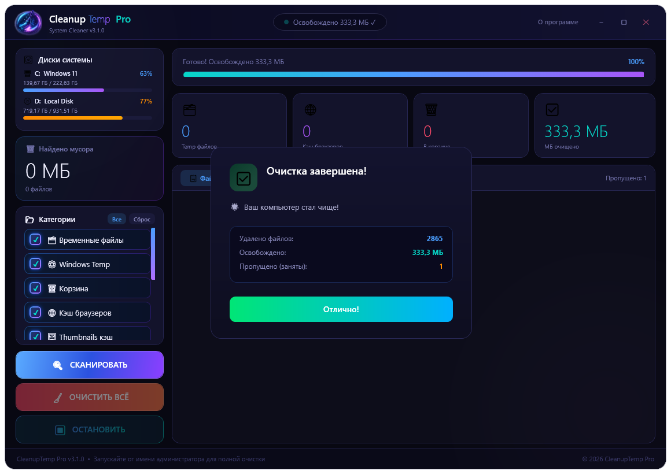Click the C: drive usage bar
The height and width of the screenshot is (474, 671).
87,90
